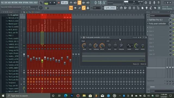Screen dimensions: 174x98
Task: Click the LFO SPEED knob
Action: point(136,46)
